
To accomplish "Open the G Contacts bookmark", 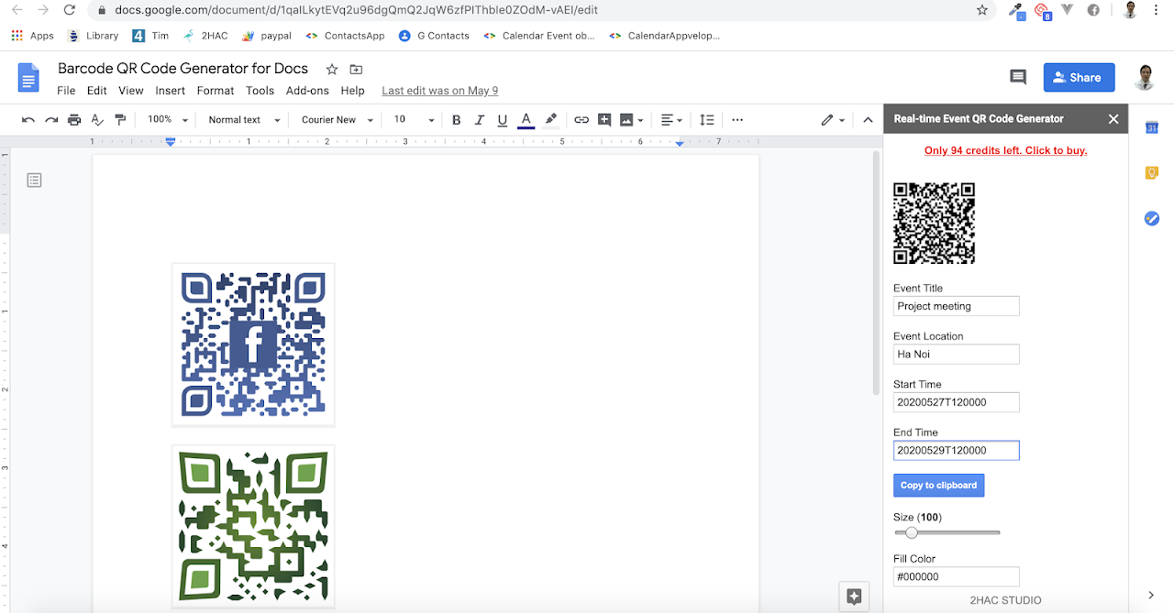I will click(x=434, y=36).
